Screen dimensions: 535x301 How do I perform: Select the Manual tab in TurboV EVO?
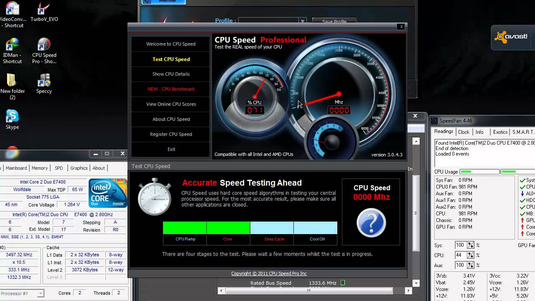(x=163, y=2)
